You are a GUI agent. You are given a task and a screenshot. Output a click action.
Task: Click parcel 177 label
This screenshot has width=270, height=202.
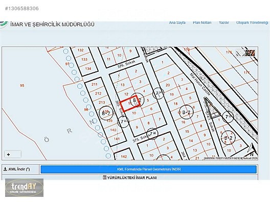tap(246, 72)
